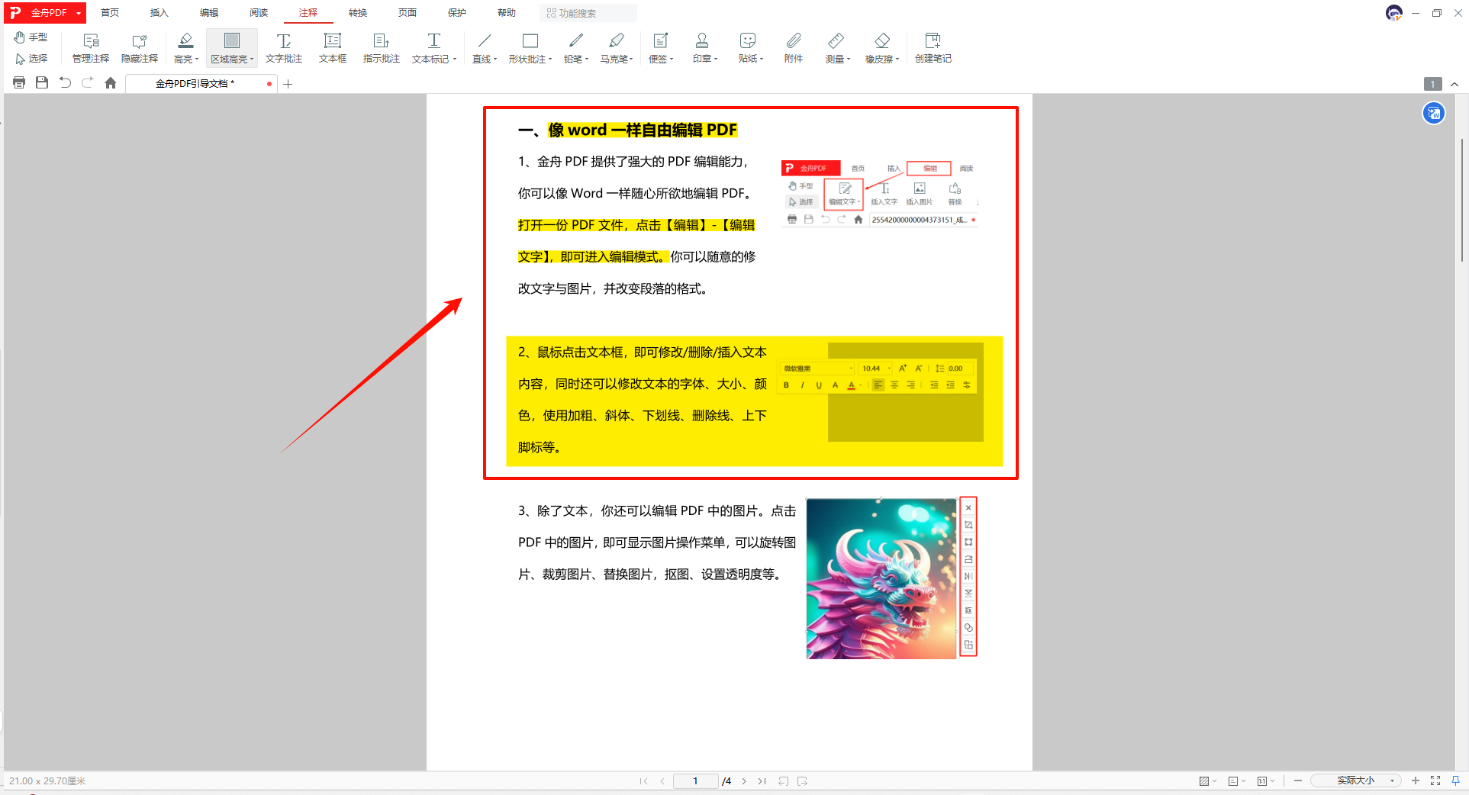This screenshot has width=1469, height=795.
Task: Switch to the 转换 ribbon tab
Action: pos(357,12)
